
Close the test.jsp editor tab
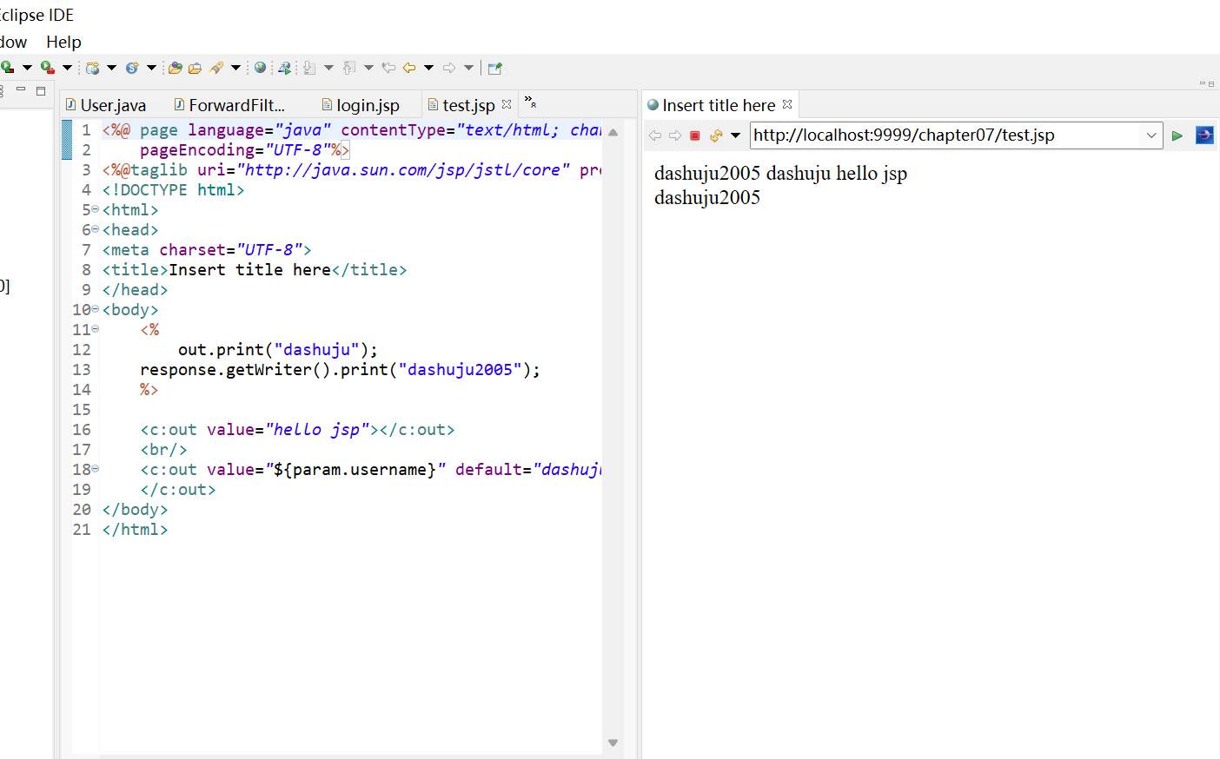click(x=507, y=104)
